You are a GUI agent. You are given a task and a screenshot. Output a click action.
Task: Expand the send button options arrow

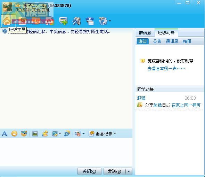tap(129, 171)
